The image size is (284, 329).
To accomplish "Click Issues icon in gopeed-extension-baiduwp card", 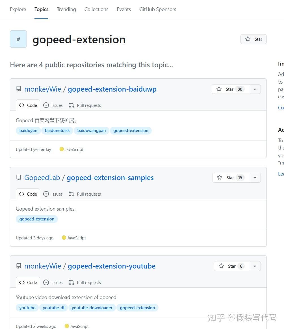I will 46,105.
